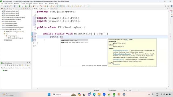Open the Navigate menu
Viewport: 173px width, 97px height.
pyautogui.click(x=29, y=4)
